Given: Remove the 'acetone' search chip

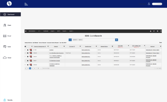Looking at the screenshot, I should pos(77,40).
